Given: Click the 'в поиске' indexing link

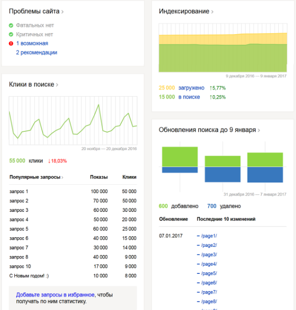Looking at the screenshot, I should click(189, 97).
